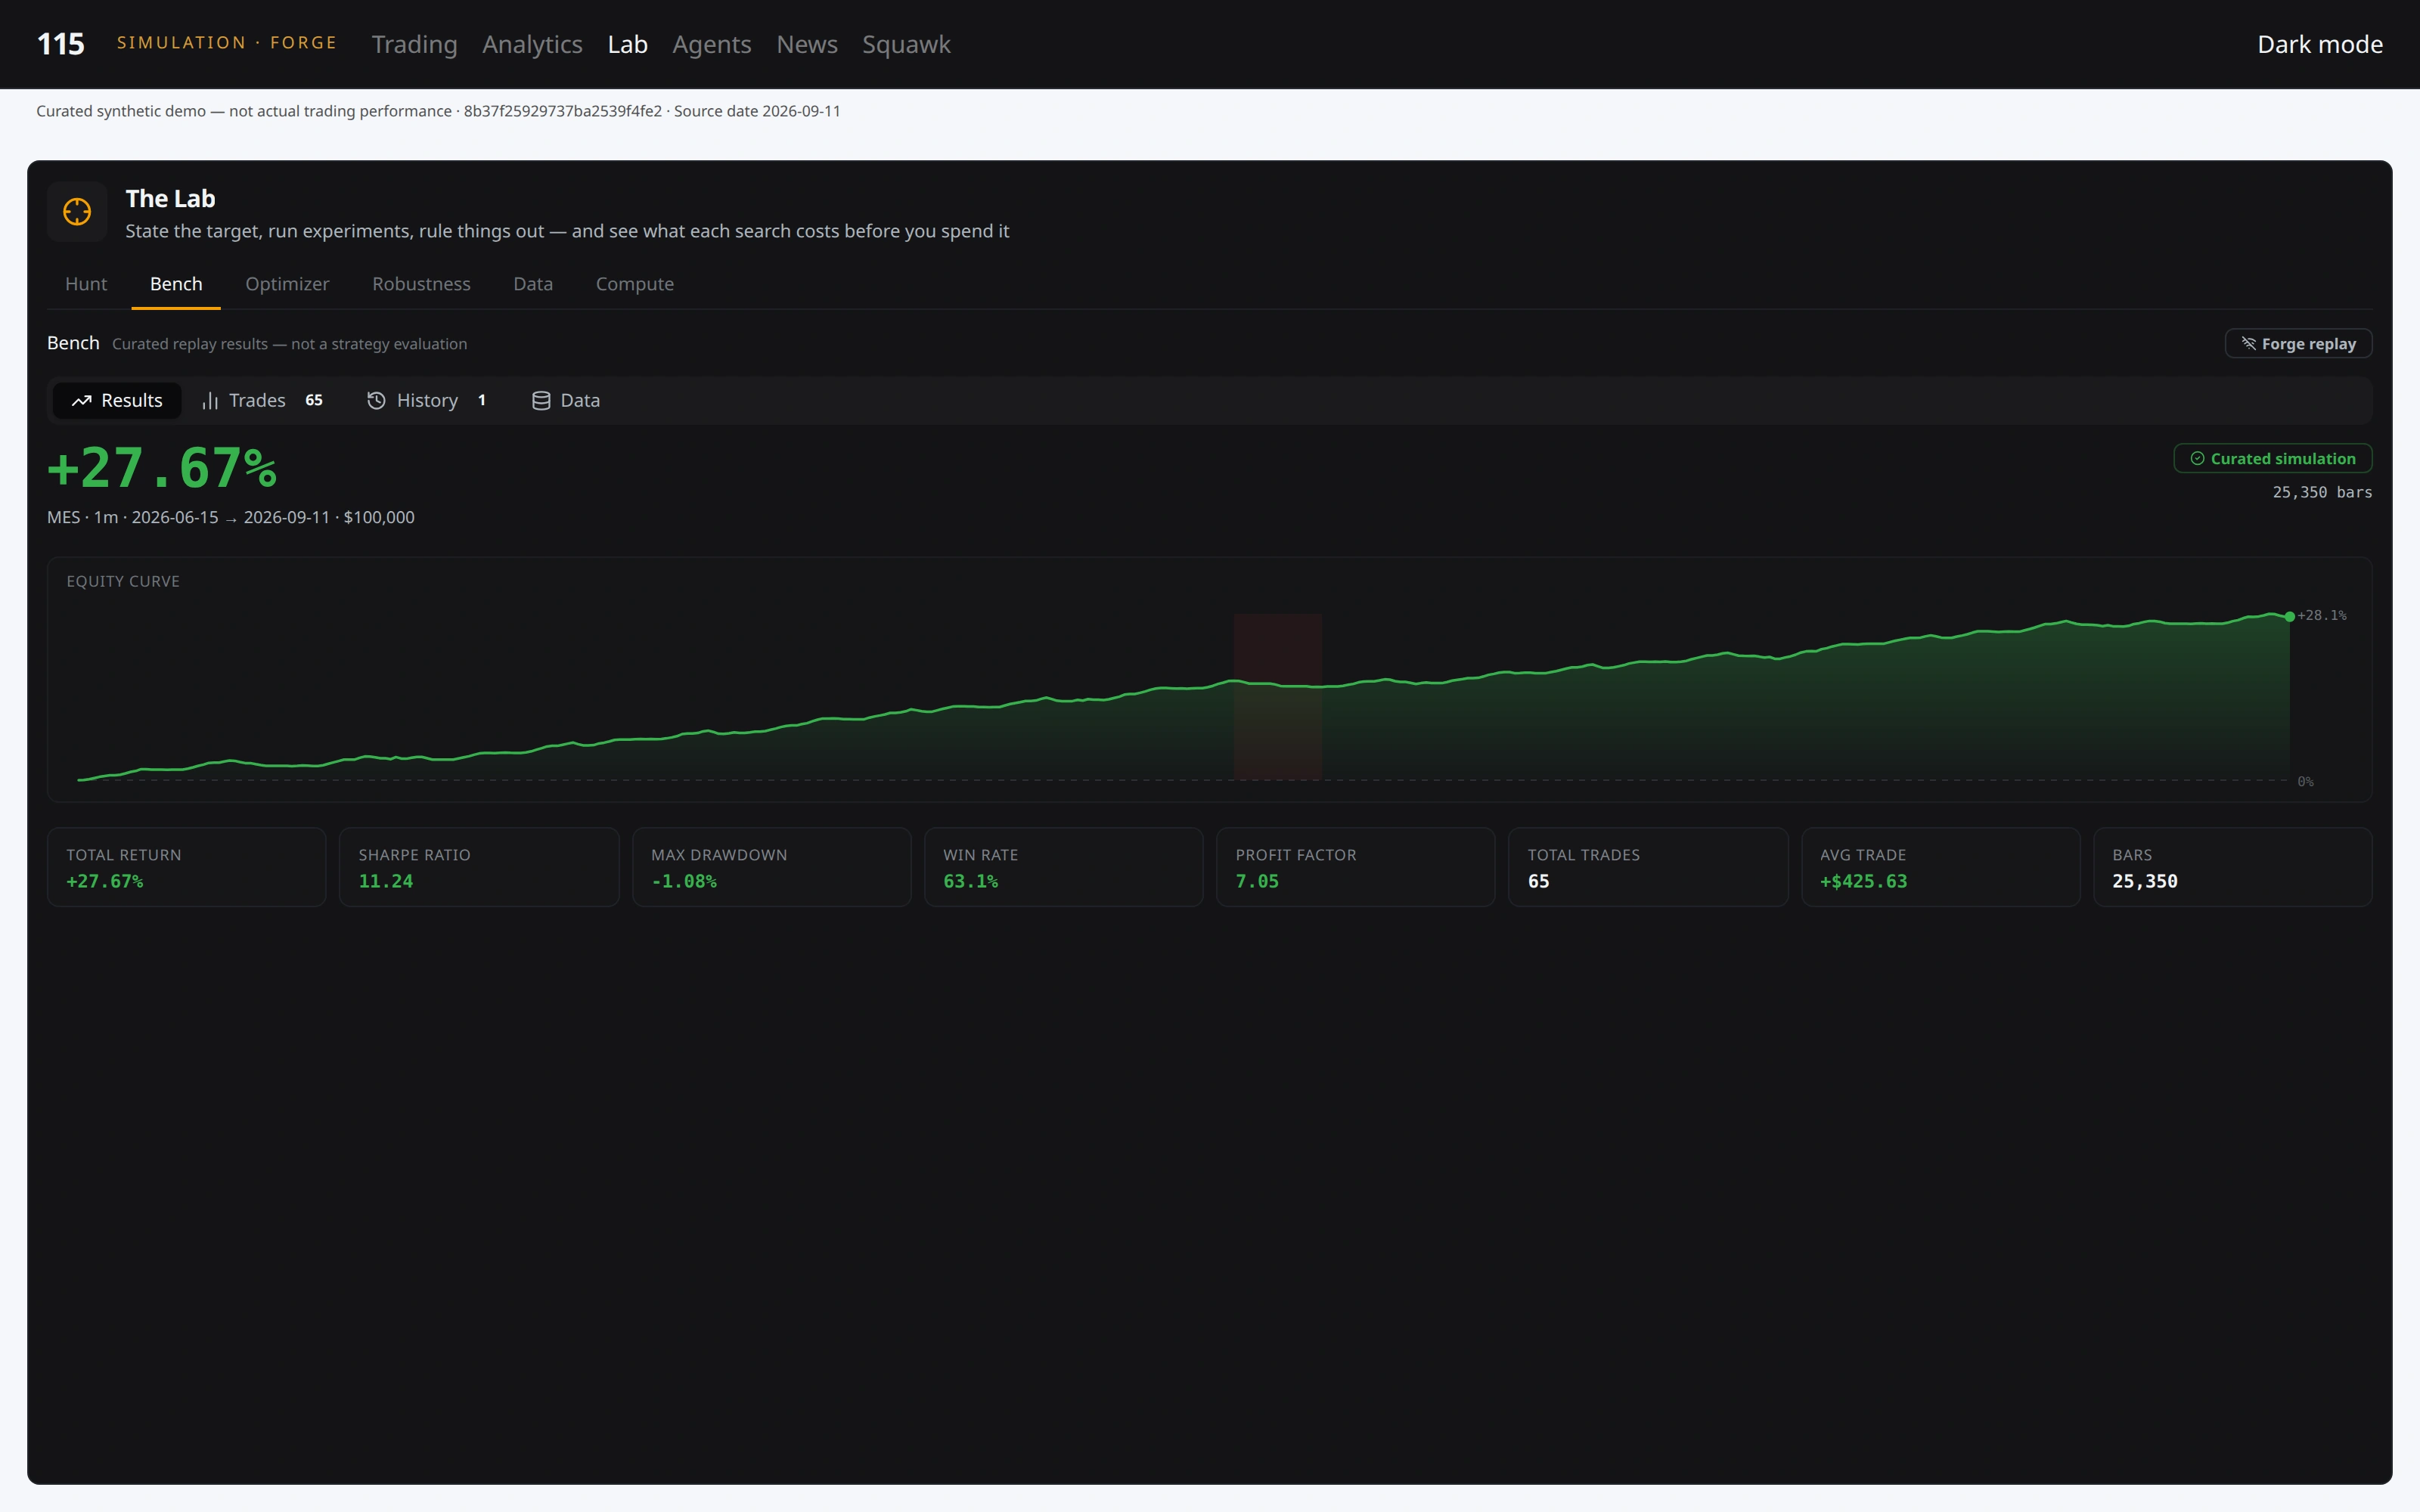Click the Lab description sentence
Viewport: 2420px width, 1512px height.
tap(567, 231)
